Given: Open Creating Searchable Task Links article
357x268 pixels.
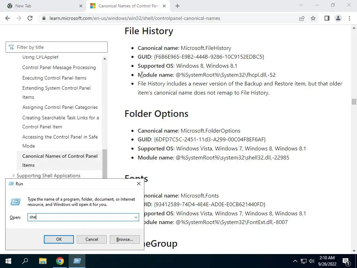Looking at the screenshot, I should (x=61, y=122).
